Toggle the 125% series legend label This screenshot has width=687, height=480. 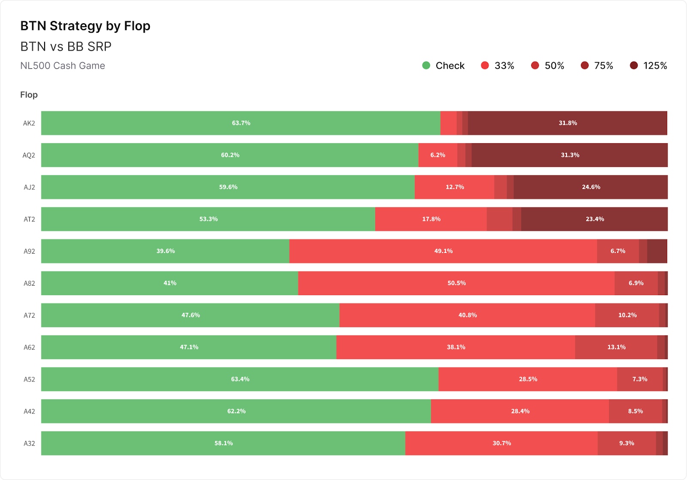(655, 66)
